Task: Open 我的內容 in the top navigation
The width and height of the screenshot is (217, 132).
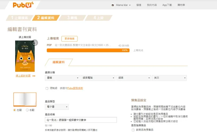Action: point(152,5)
